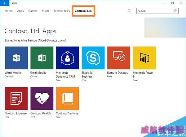The image size is (186, 137).
Task: Click the Remote Desktop name label
Action: (x=117, y=73)
